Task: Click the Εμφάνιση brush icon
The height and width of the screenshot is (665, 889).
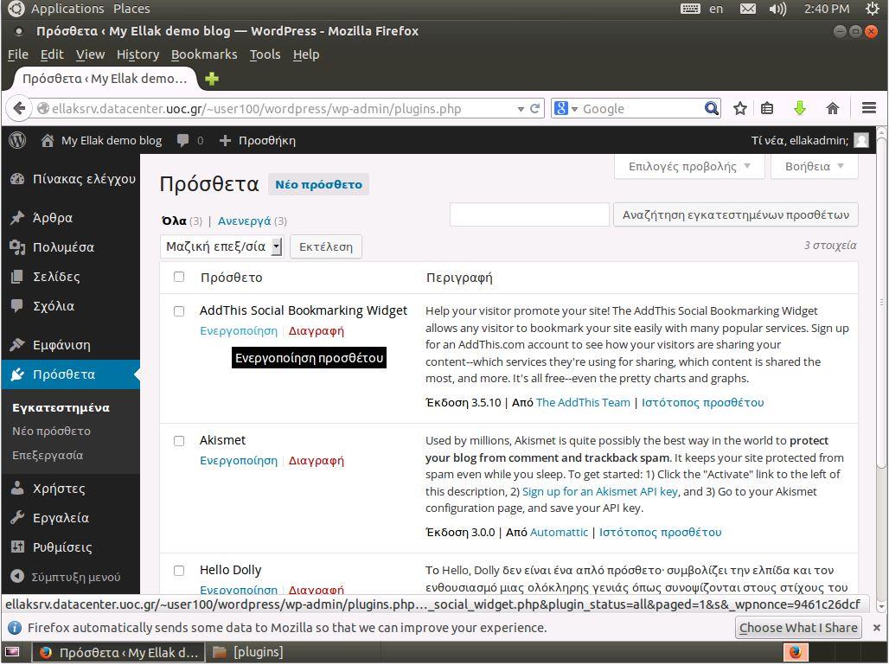Action: (x=17, y=345)
